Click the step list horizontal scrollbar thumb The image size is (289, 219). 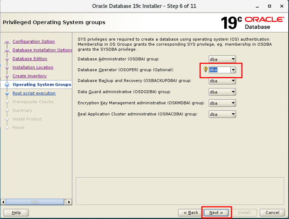tap(35, 202)
